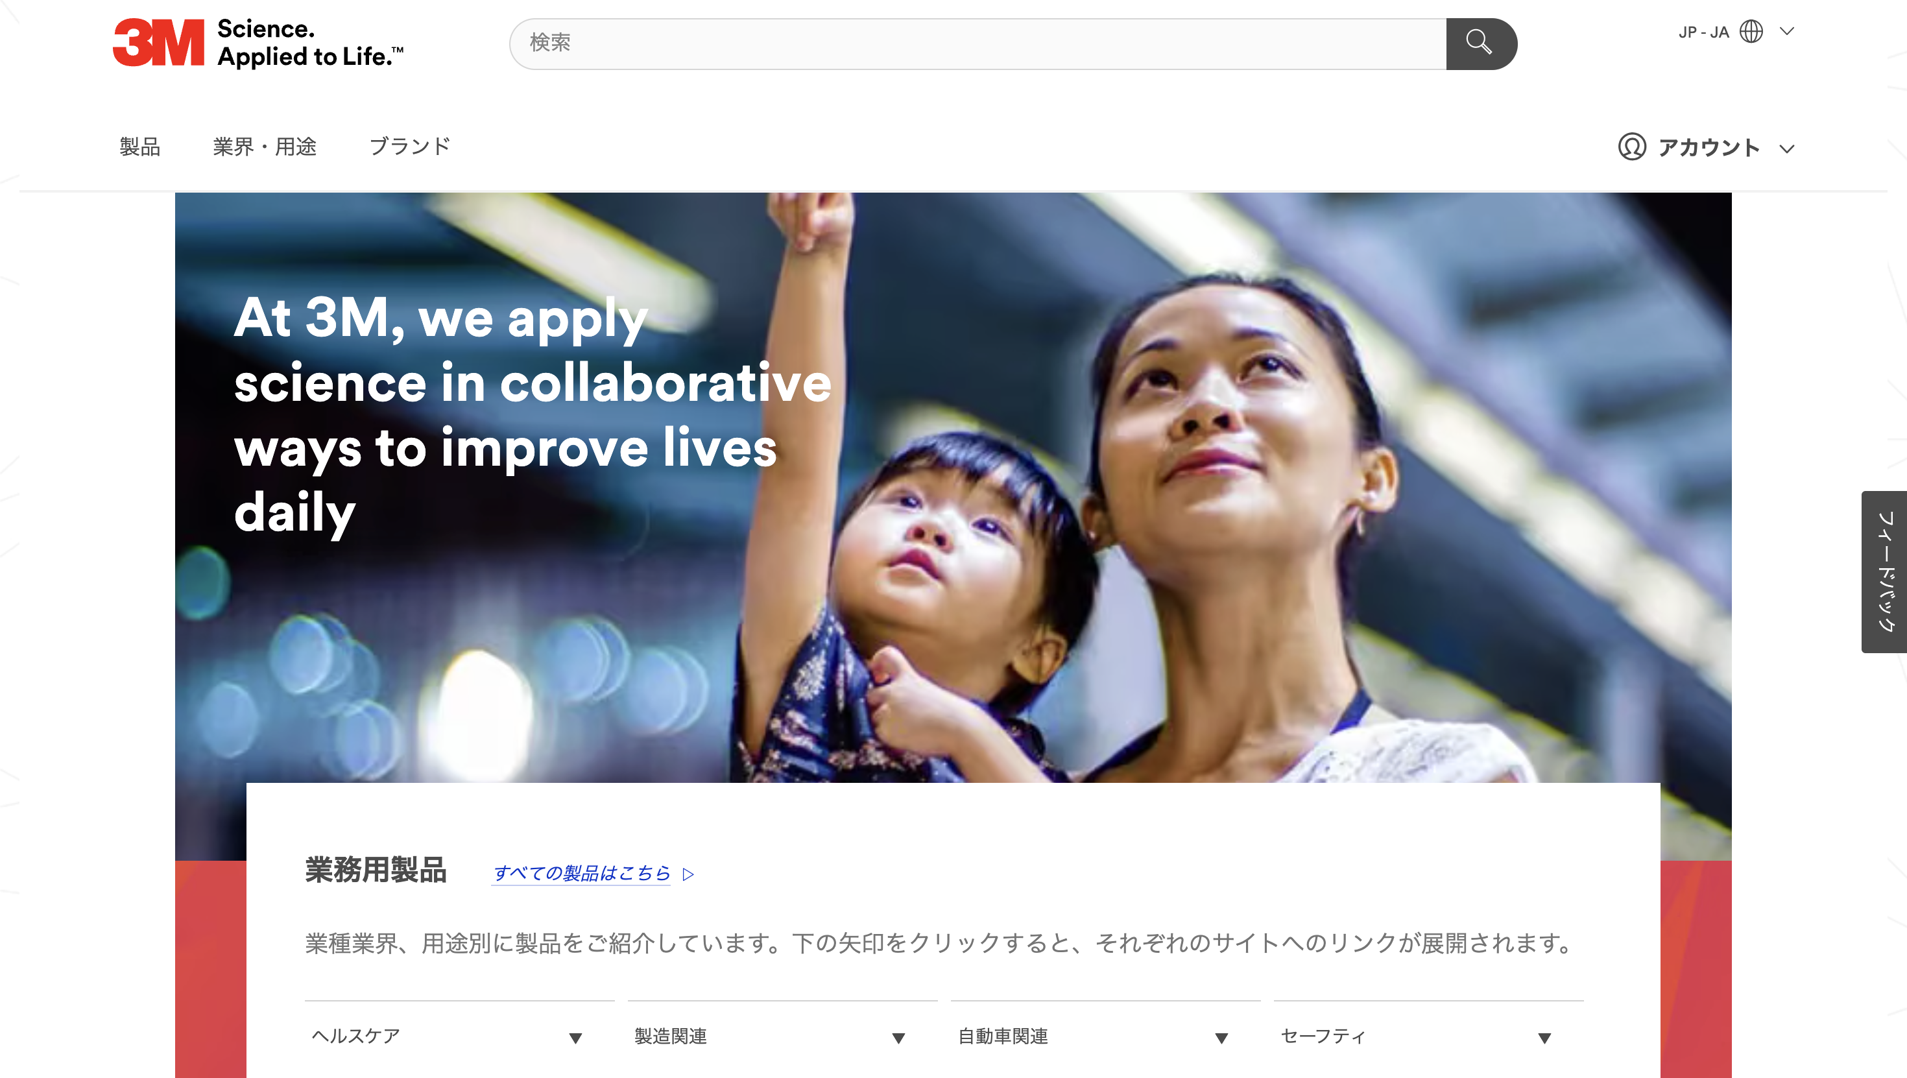Open the ブランド menu

(x=409, y=147)
